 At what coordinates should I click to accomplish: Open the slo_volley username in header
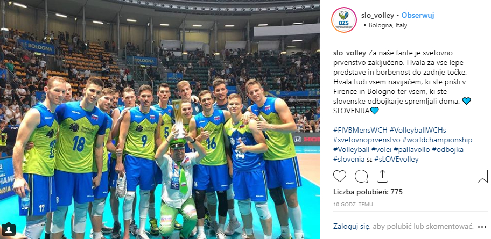click(x=377, y=16)
